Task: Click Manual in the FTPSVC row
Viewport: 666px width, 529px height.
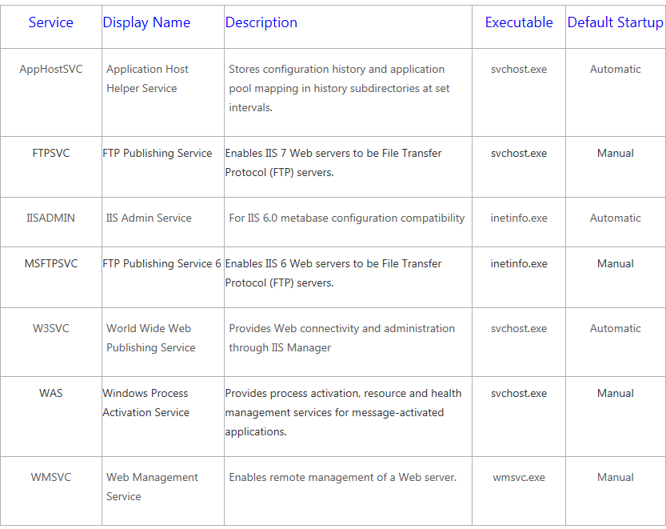Action: (616, 153)
